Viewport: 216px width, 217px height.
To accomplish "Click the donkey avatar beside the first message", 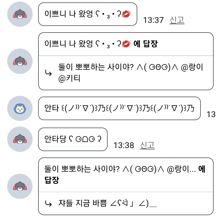I will tap(20, 14).
